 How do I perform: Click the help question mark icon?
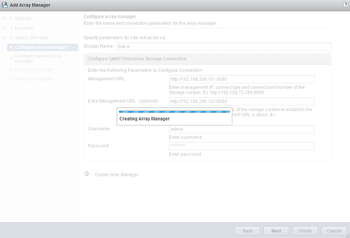tap(345, 5)
